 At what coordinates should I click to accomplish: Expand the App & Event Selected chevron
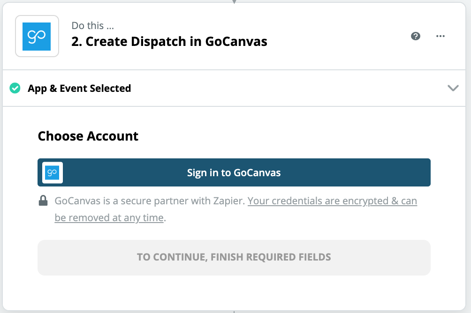453,88
